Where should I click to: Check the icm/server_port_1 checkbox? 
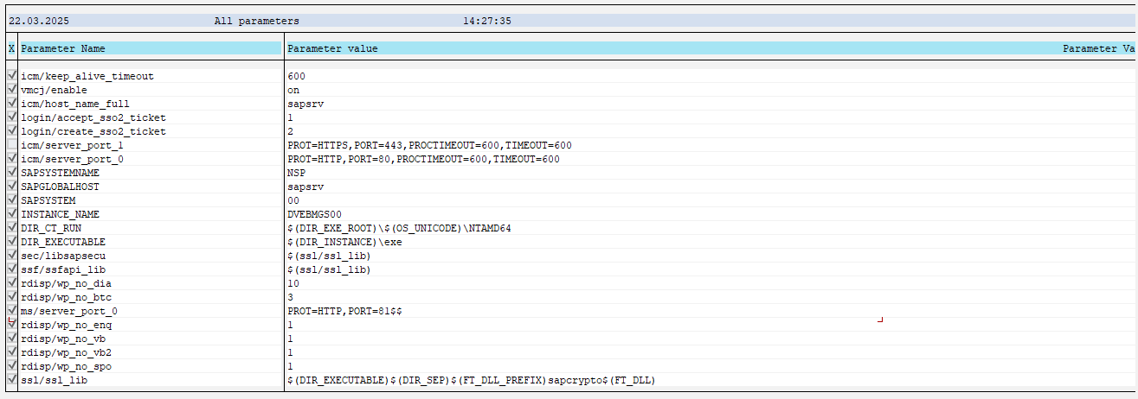[12, 145]
